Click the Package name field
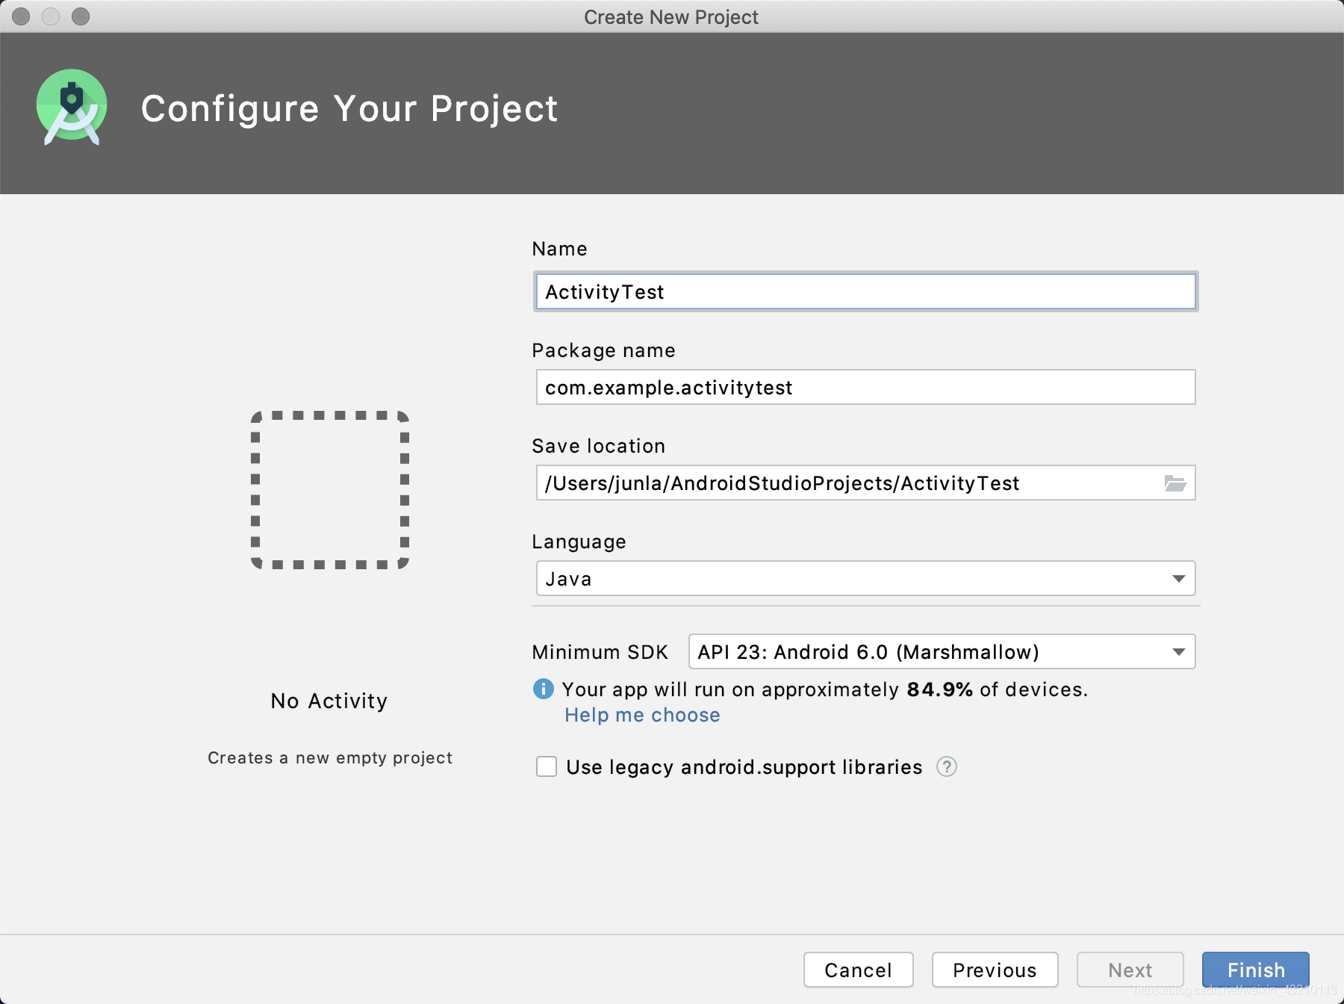This screenshot has width=1344, height=1004. [x=866, y=387]
